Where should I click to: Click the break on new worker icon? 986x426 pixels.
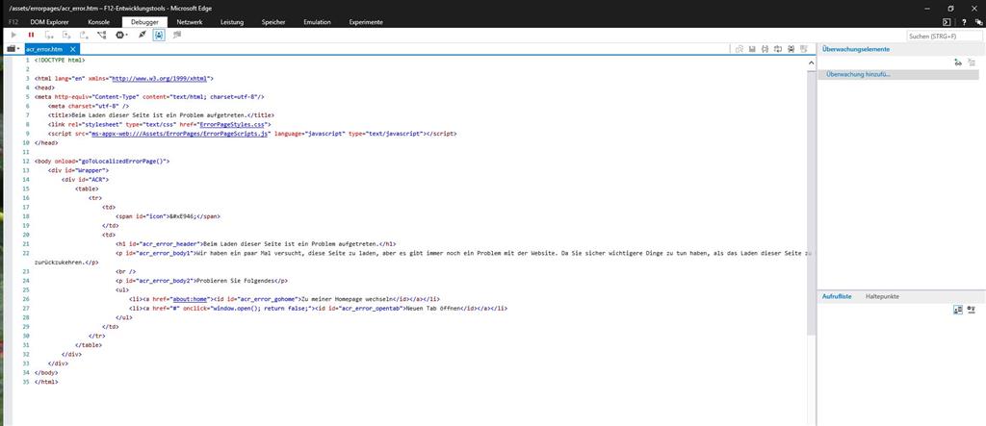coord(102,36)
